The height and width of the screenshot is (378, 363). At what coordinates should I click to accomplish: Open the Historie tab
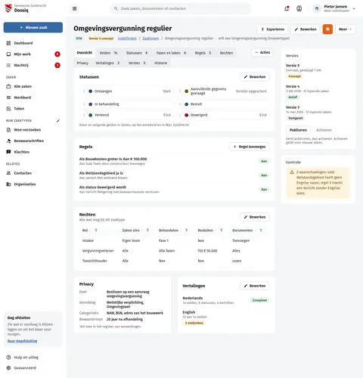click(x=160, y=63)
